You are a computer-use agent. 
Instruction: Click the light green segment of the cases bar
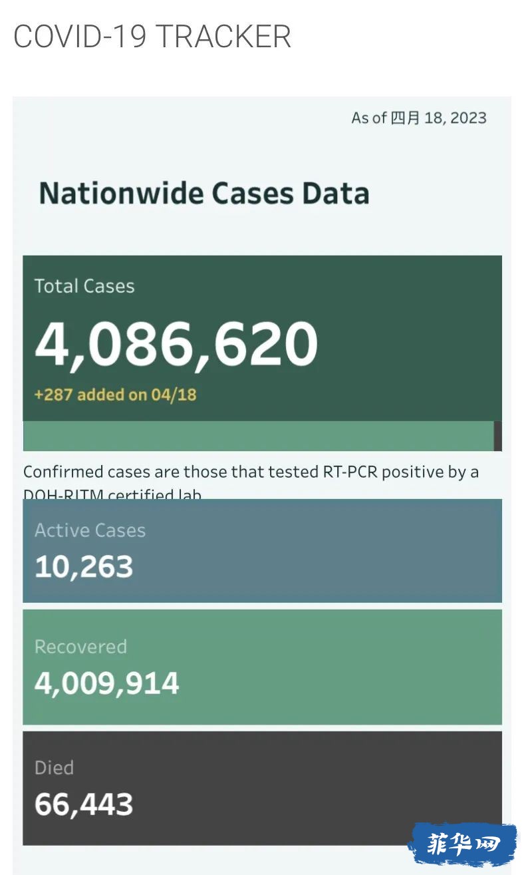258,436
